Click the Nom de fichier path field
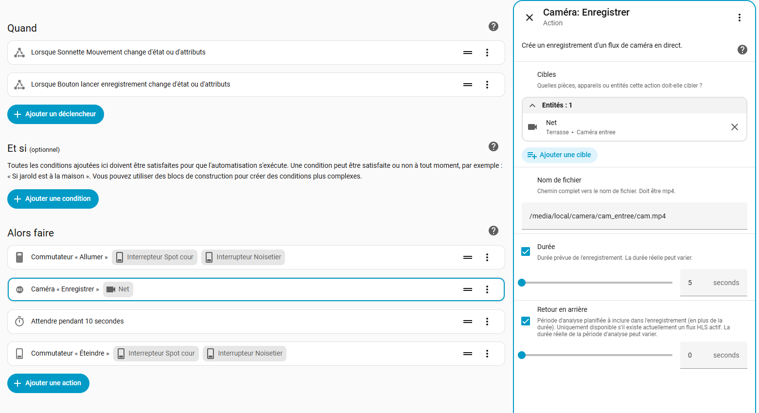 pos(634,216)
